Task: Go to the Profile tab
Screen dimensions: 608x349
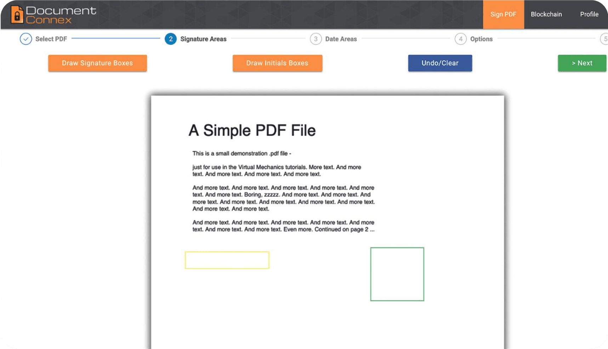Action: click(589, 15)
